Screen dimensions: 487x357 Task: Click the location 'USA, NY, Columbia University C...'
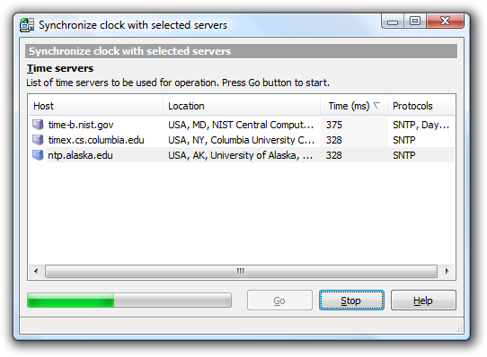(x=241, y=140)
